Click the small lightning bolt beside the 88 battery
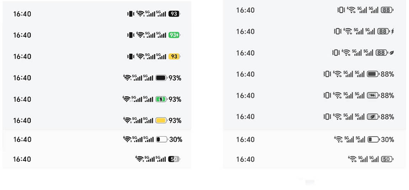The image size is (409, 190). tap(392, 32)
